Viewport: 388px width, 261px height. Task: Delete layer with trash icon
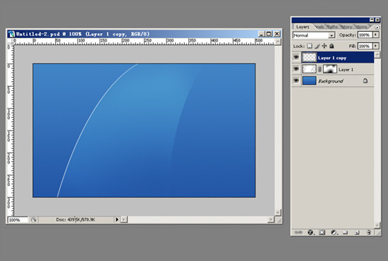[368, 233]
